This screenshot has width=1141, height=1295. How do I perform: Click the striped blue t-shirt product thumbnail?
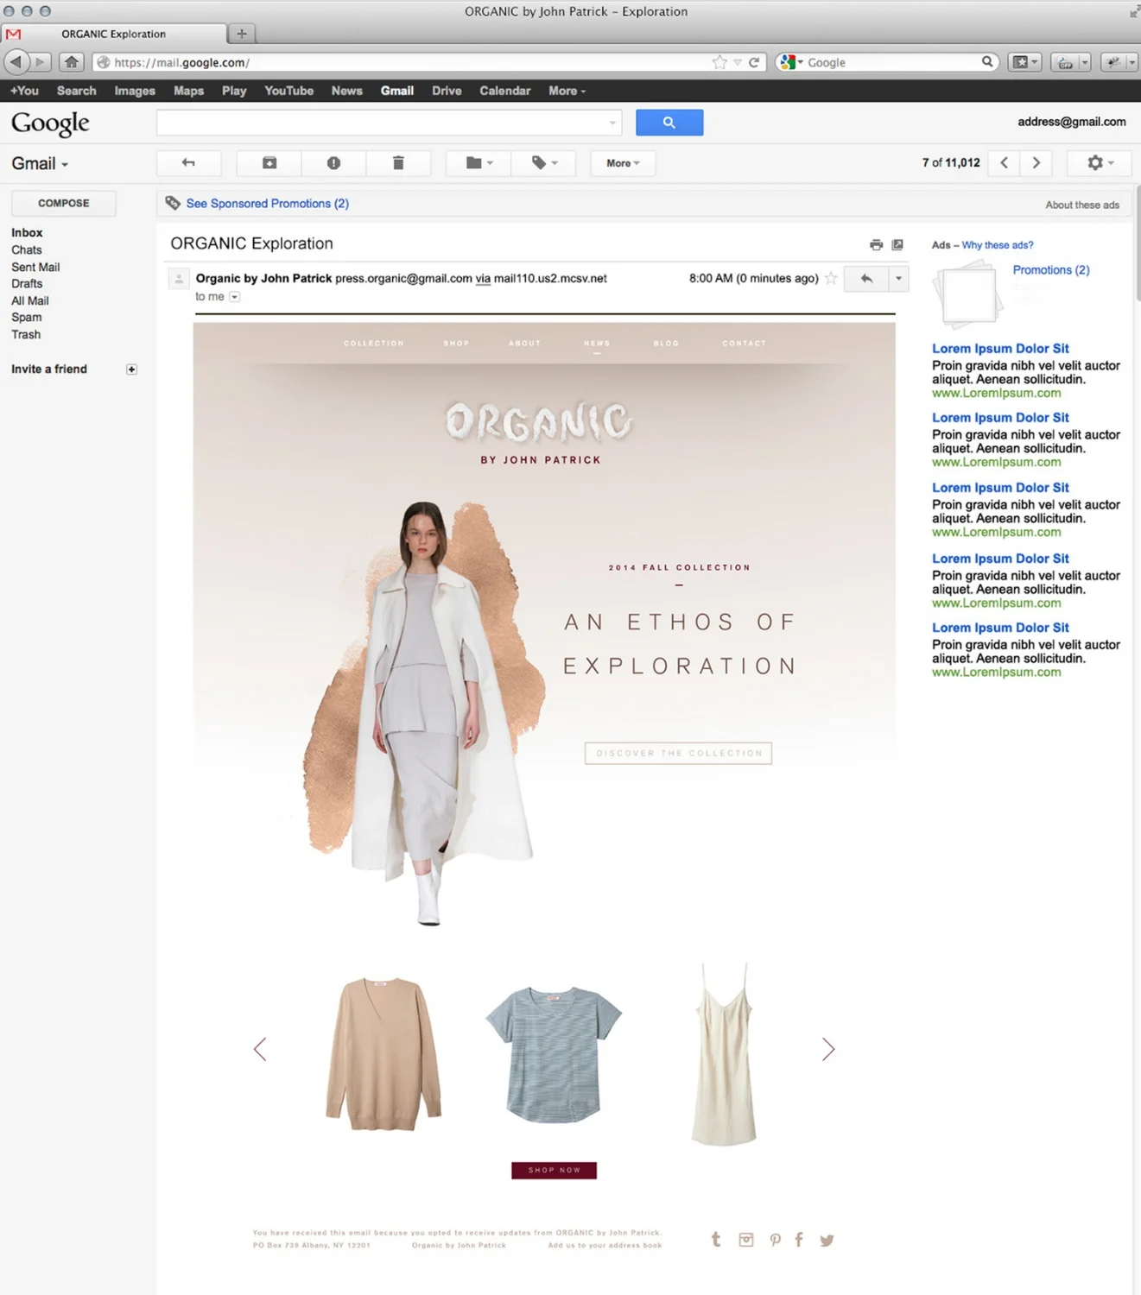(554, 1054)
